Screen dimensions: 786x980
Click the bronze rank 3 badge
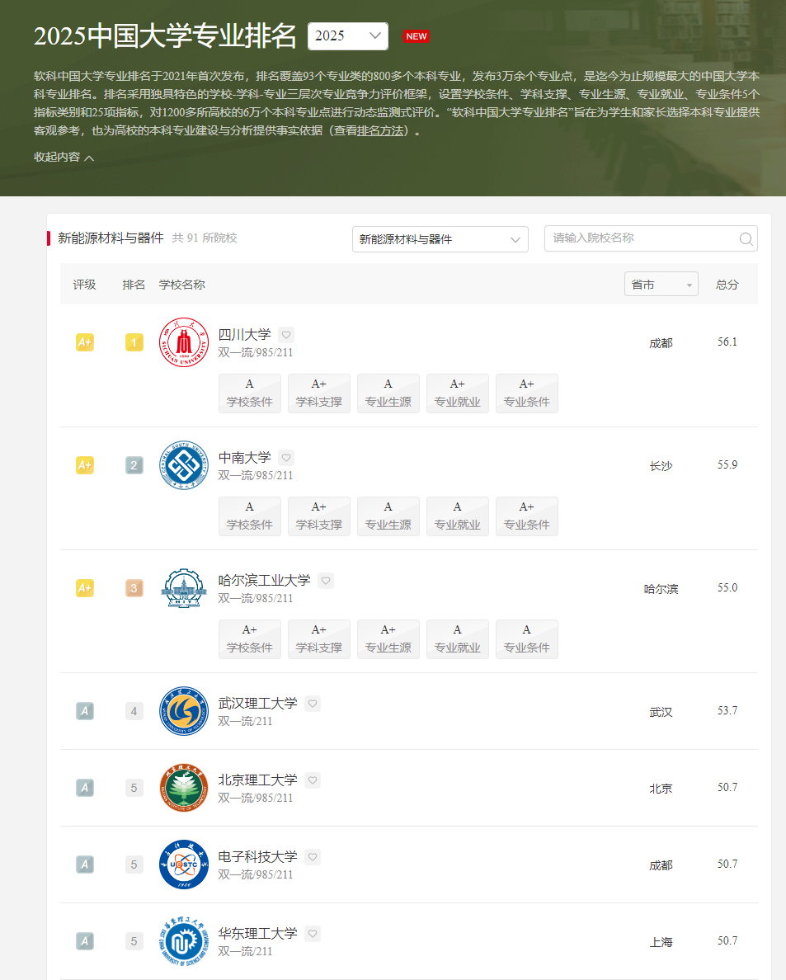coord(134,588)
